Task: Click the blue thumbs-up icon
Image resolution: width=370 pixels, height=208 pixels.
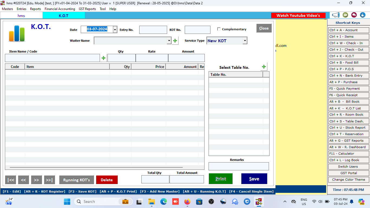Action: (x=363, y=15)
